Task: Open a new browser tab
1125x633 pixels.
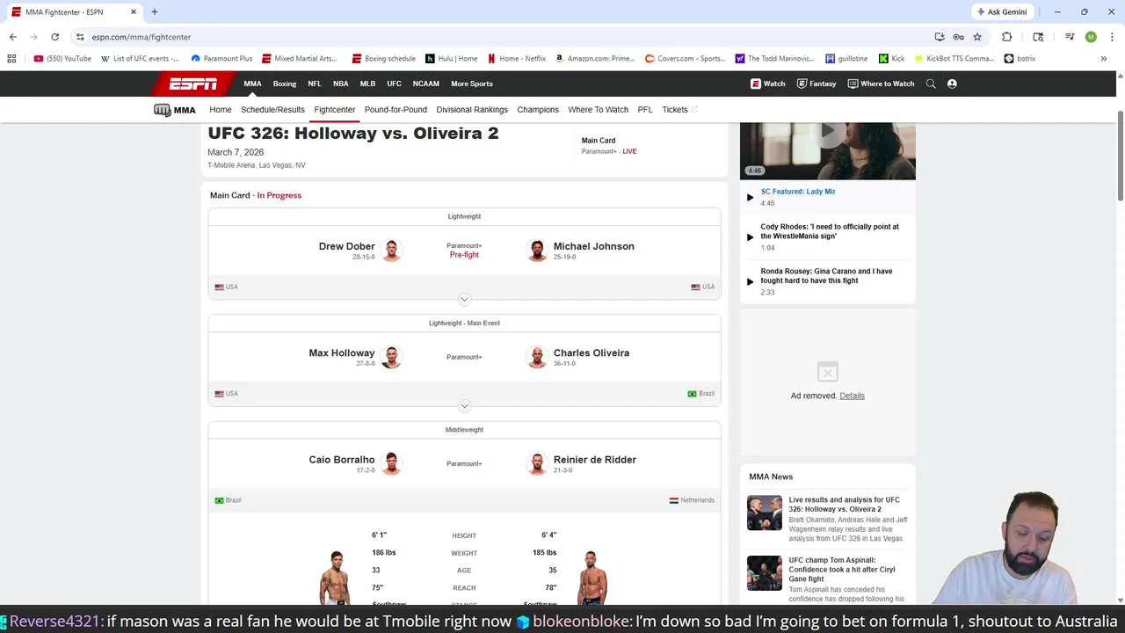Action: pos(154,11)
